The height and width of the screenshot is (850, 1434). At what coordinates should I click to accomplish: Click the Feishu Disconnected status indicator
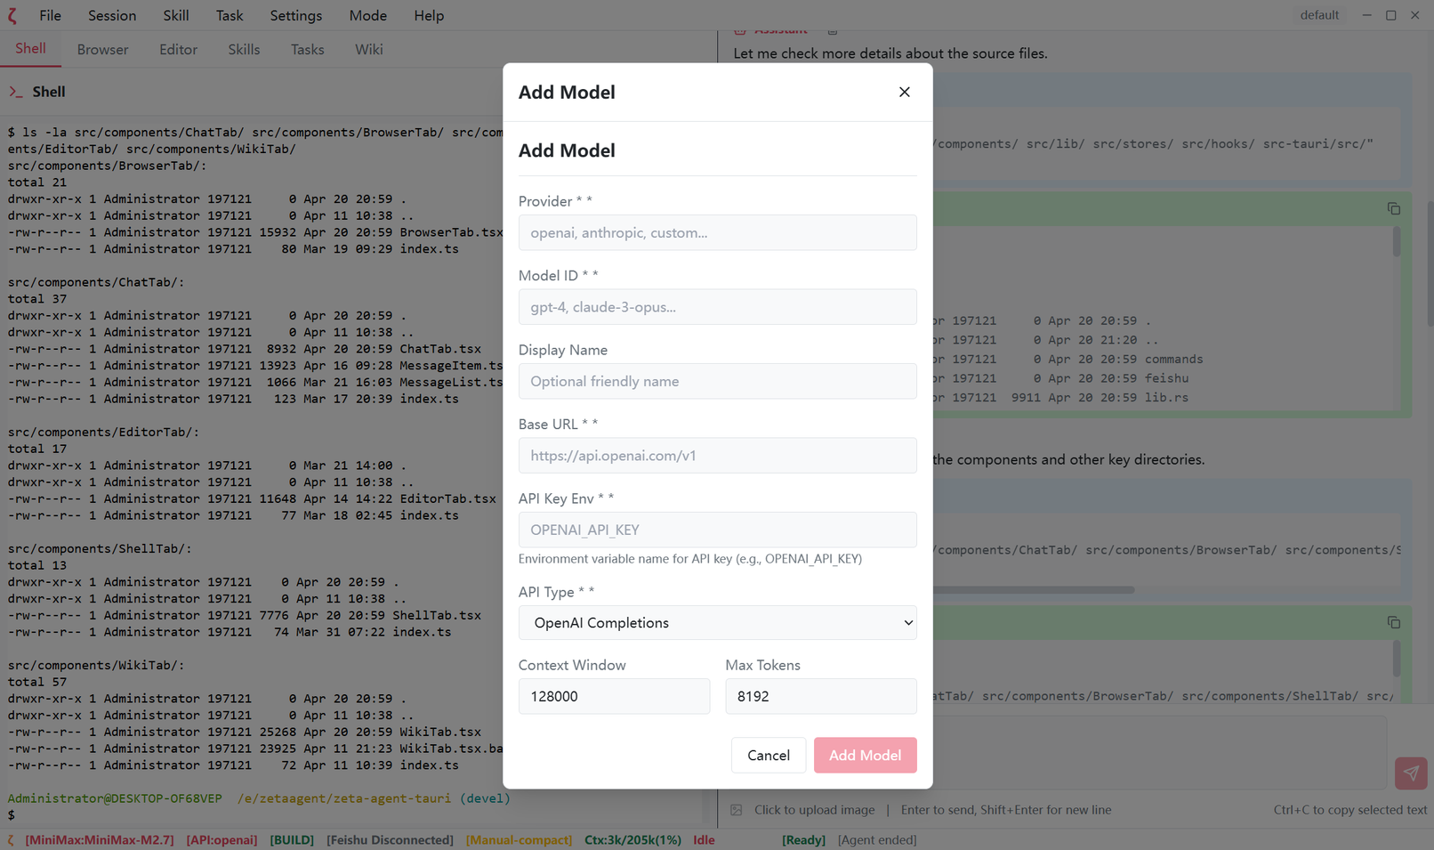pos(390,839)
